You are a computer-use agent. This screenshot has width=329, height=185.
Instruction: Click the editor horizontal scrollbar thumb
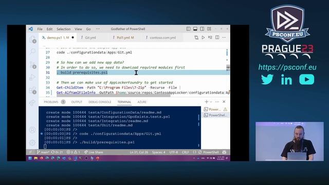pyautogui.click(x=113, y=96)
